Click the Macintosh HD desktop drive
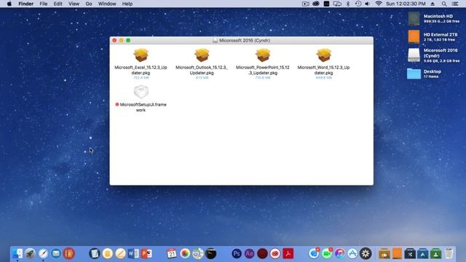Image resolution: width=466 pixels, height=262 pixels. (x=414, y=18)
